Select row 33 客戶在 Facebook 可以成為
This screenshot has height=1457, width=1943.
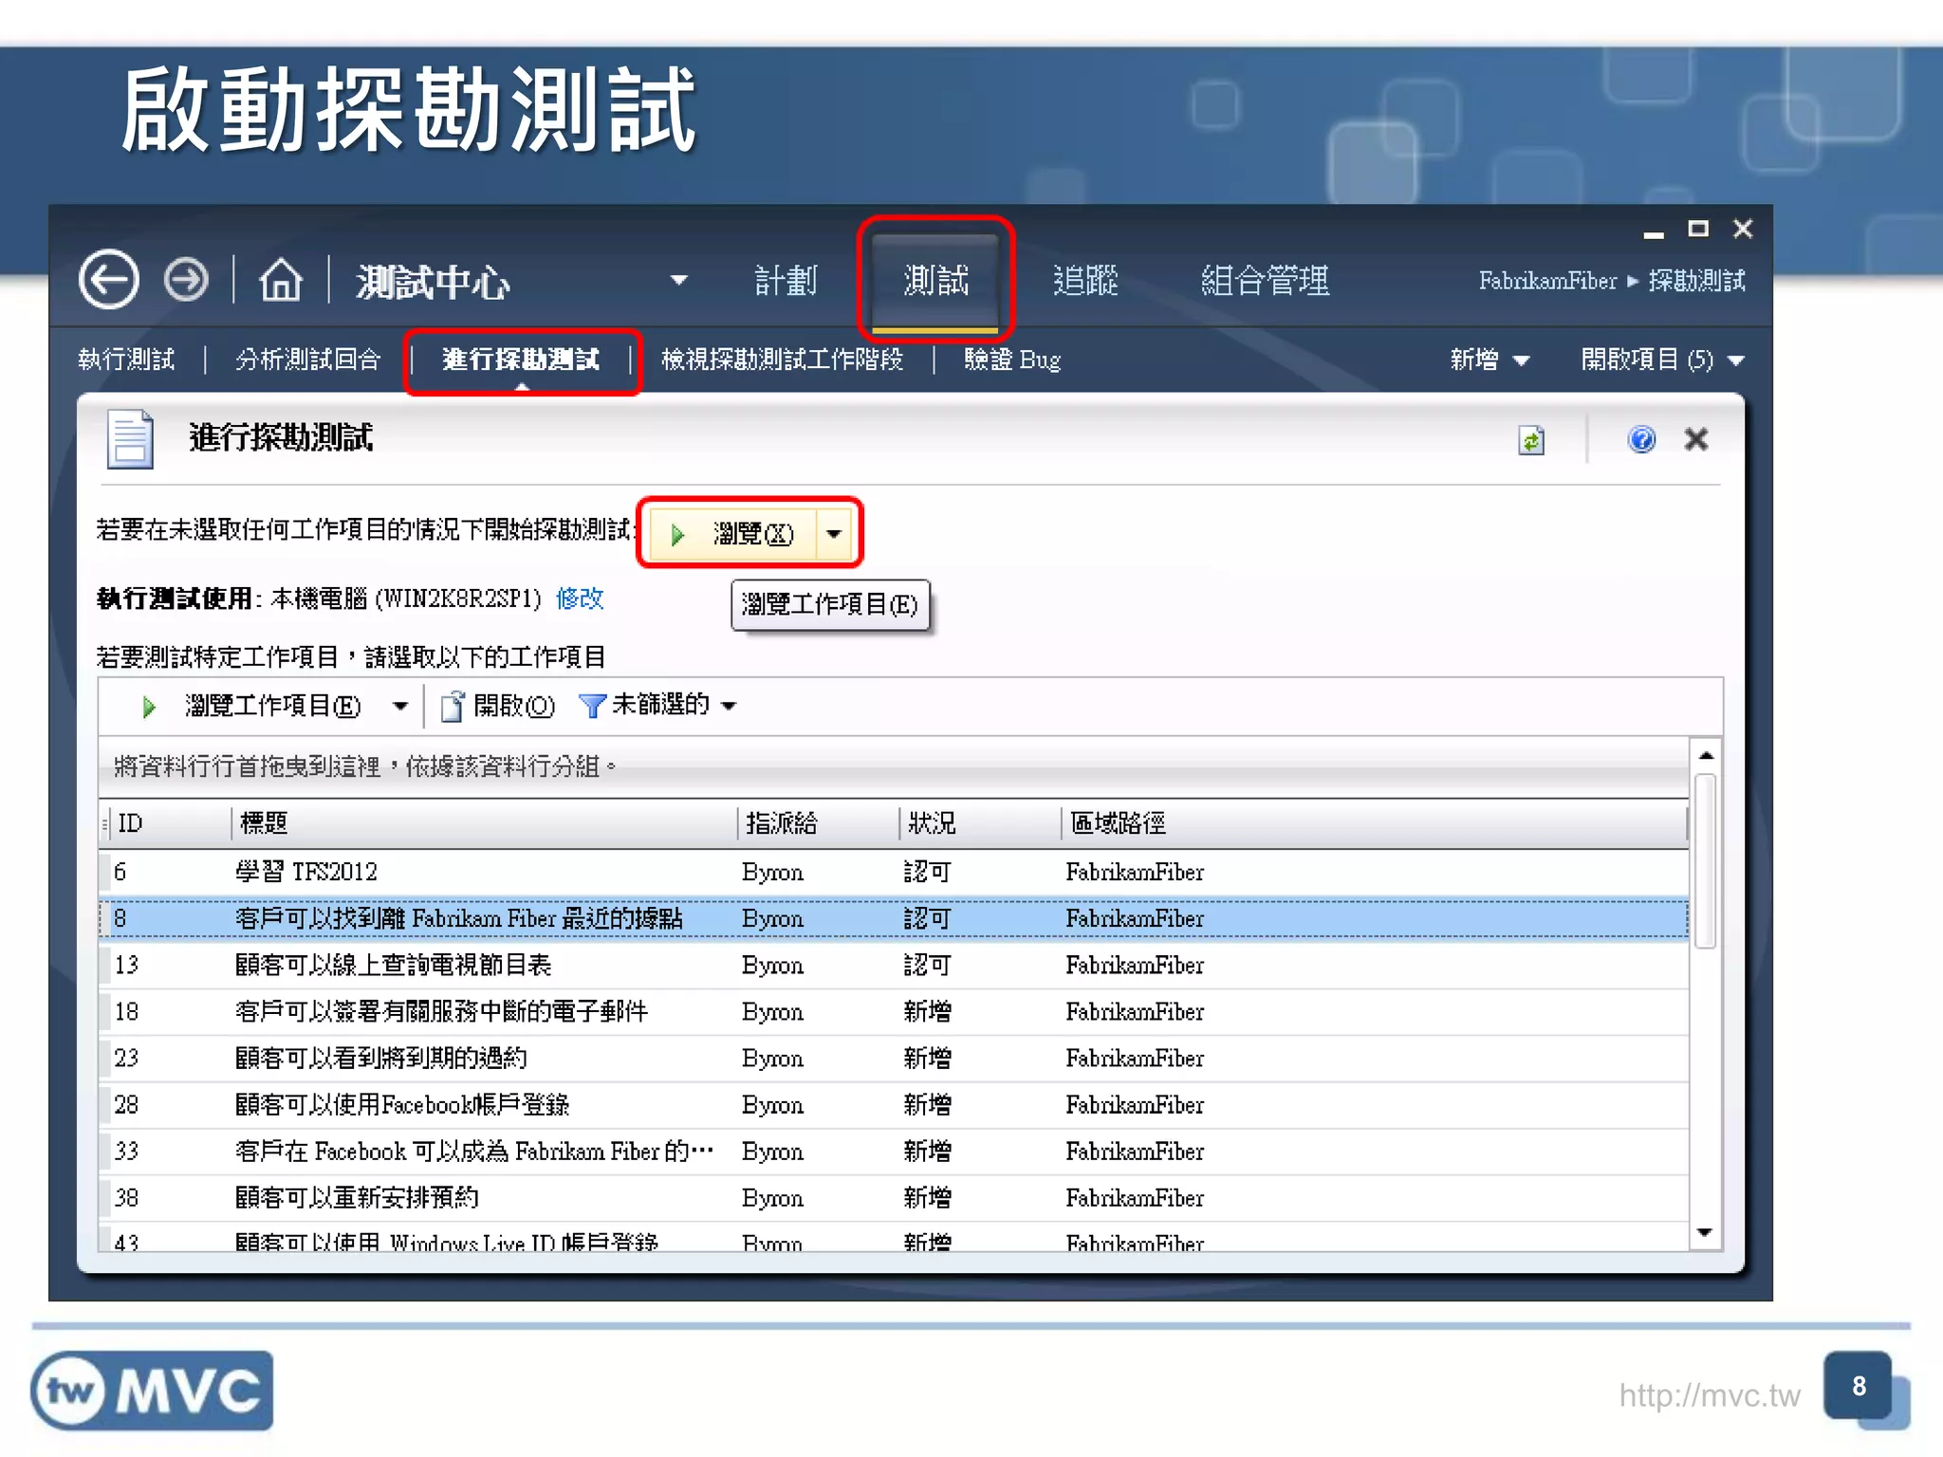(x=894, y=1151)
